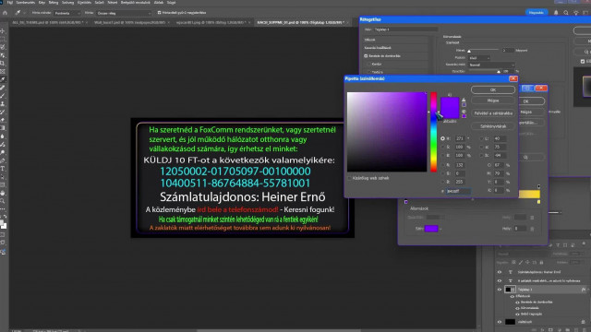Click the Megosztás share button
The height and width of the screenshot is (332, 591).
click(x=536, y=12)
